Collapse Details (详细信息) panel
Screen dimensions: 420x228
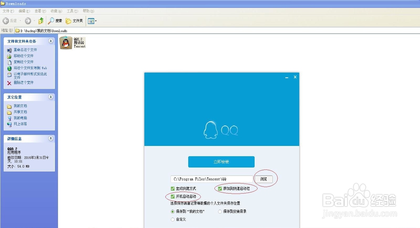coord(51,138)
